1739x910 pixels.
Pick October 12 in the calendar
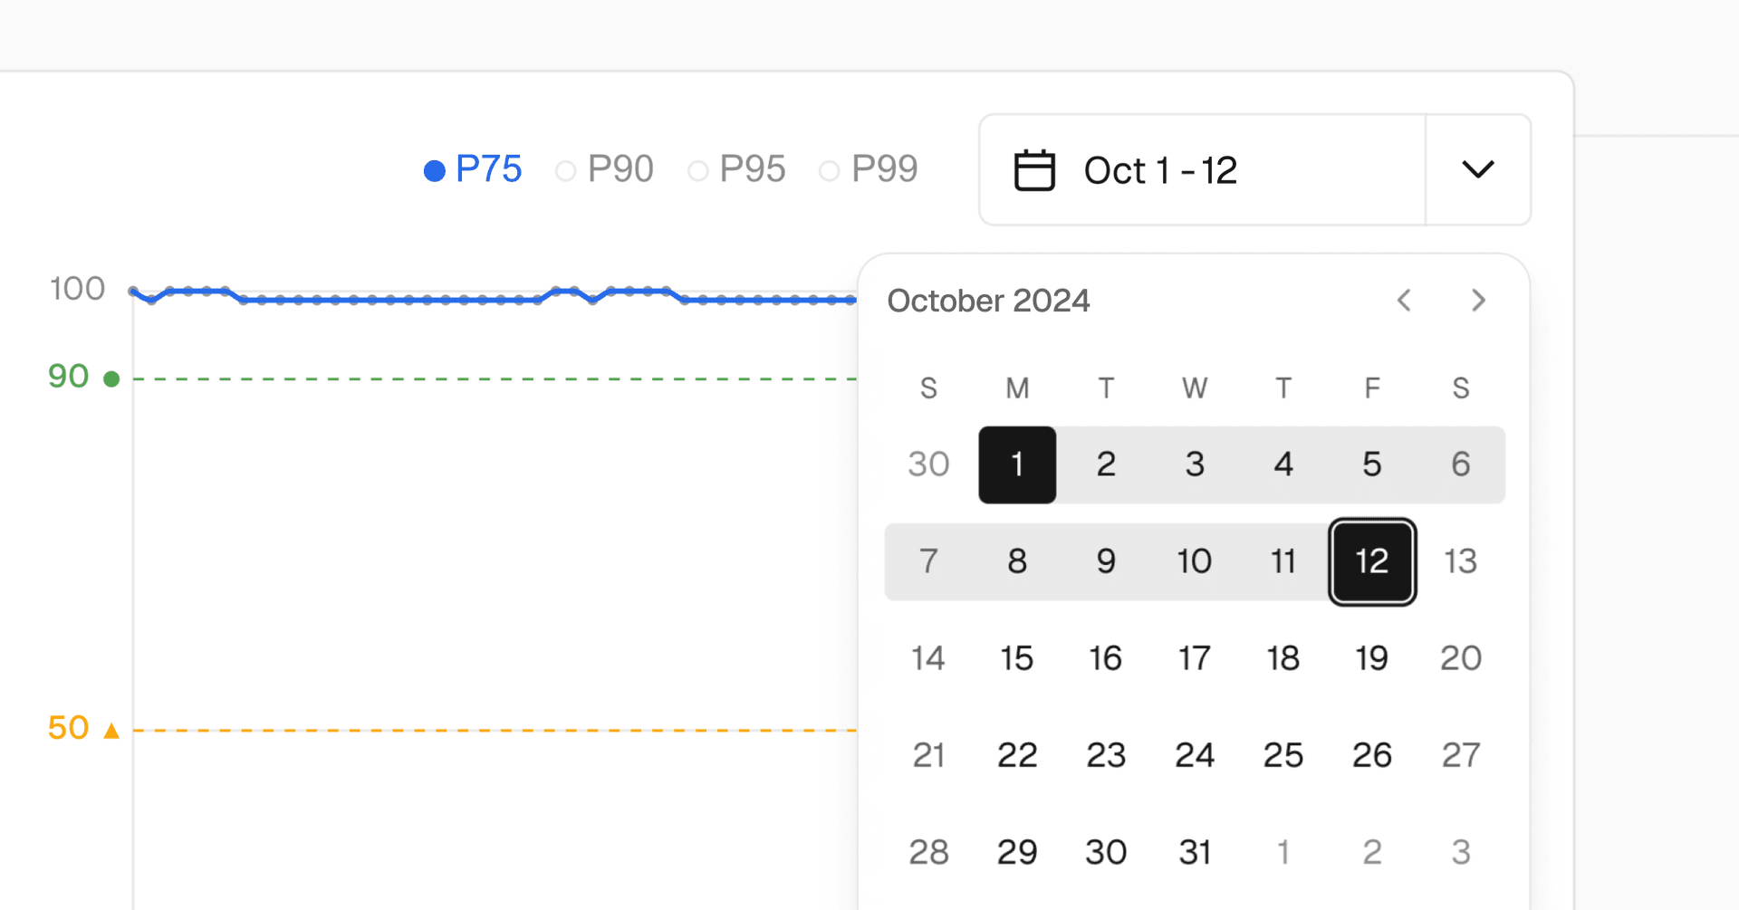pyautogui.click(x=1371, y=561)
